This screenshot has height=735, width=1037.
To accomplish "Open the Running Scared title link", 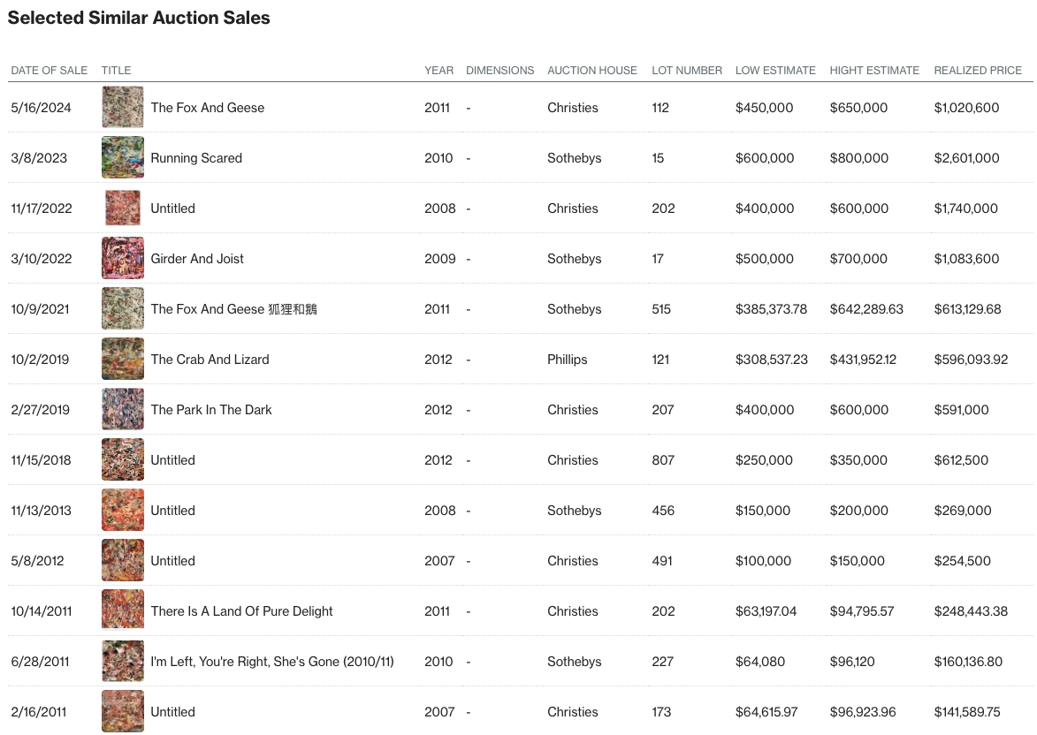I will (x=196, y=158).
